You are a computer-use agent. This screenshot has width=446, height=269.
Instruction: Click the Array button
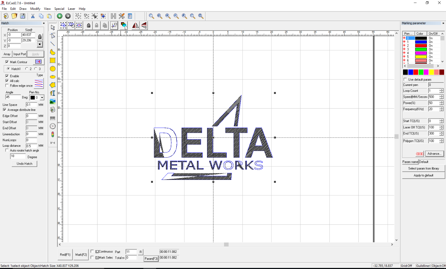7,54
